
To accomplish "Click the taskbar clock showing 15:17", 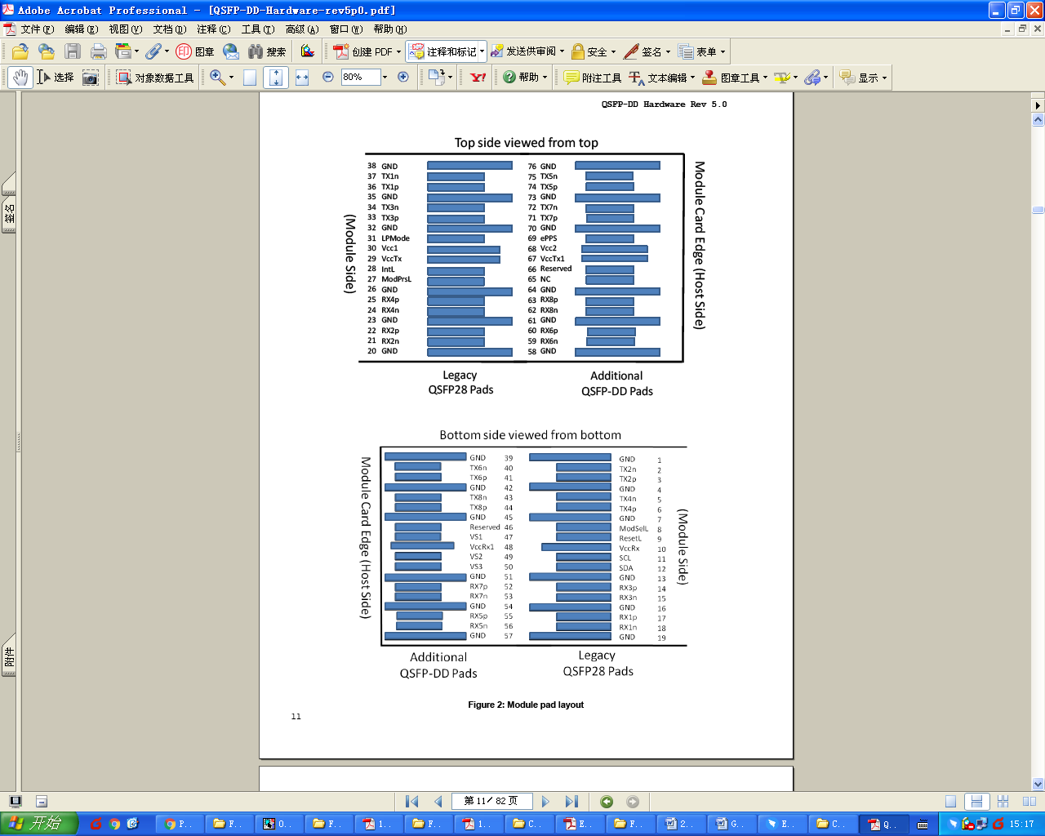I will point(1021,824).
